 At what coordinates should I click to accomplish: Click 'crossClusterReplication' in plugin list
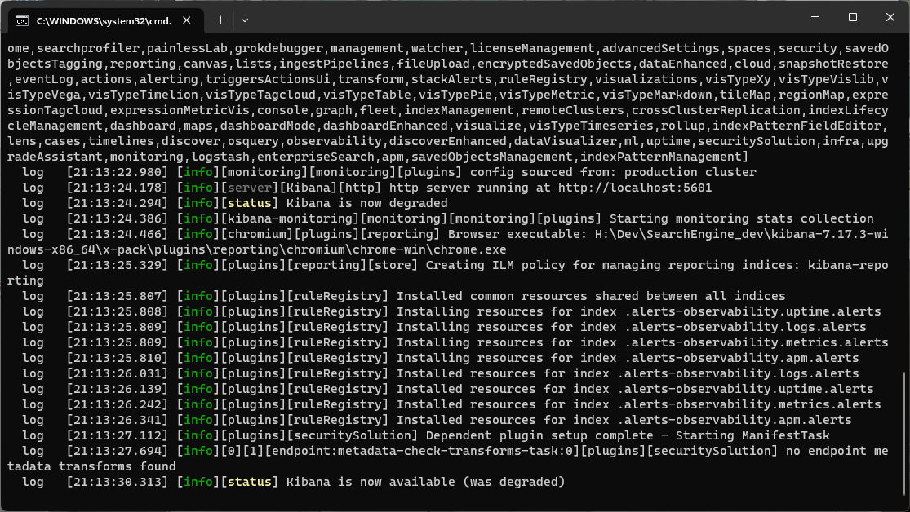(x=716, y=110)
